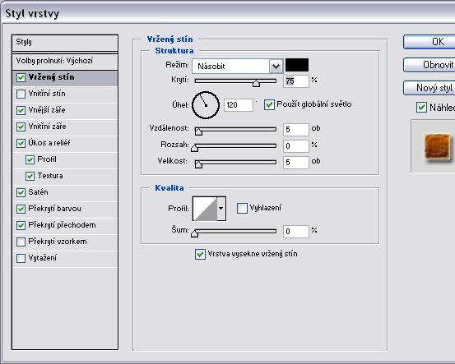Click the Krytí opacity slider
The image size is (455, 364).
pos(235,81)
